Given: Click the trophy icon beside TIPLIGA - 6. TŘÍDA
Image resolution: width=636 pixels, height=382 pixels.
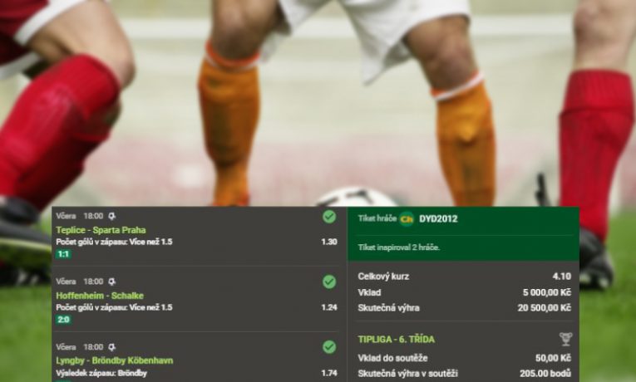Looking at the screenshot, I should pyautogui.click(x=565, y=339).
